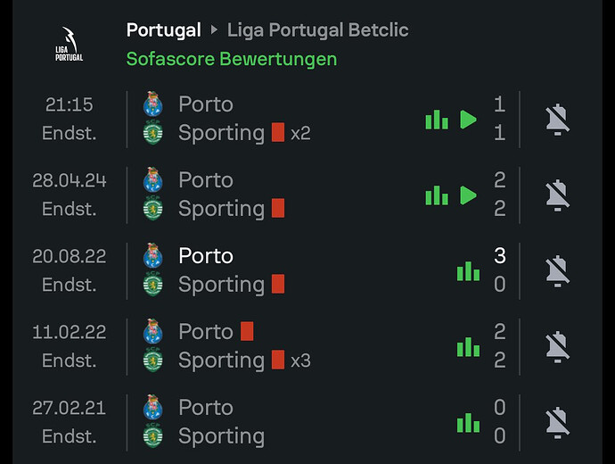Viewport: 615px width, 464px height.
Task: Toggle notification bell for 28.04.24 match
Action: [x=557, y=195]
